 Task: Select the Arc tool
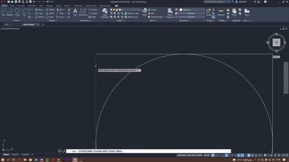[24, 12]
